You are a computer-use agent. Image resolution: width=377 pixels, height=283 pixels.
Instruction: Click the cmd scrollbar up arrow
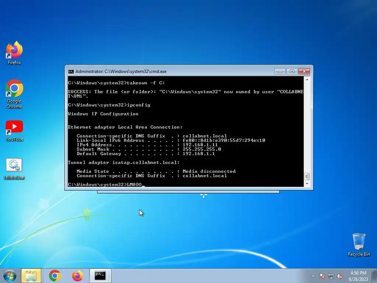click(x=307, y=79)
